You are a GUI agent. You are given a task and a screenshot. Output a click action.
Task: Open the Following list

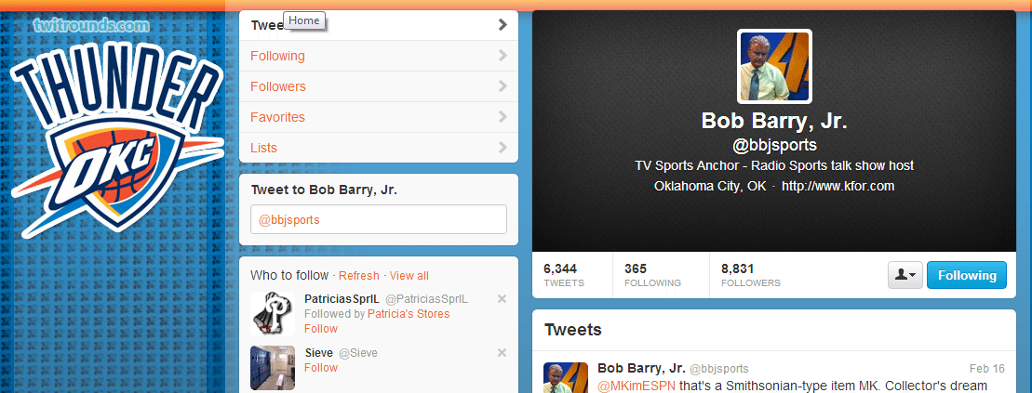pos(379,56)
